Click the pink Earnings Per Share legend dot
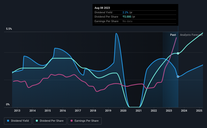This screenshot has height=128, width=207. (x=72, y=121)
